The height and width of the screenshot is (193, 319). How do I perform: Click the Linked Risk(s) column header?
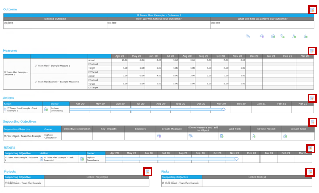coord(257,177)
